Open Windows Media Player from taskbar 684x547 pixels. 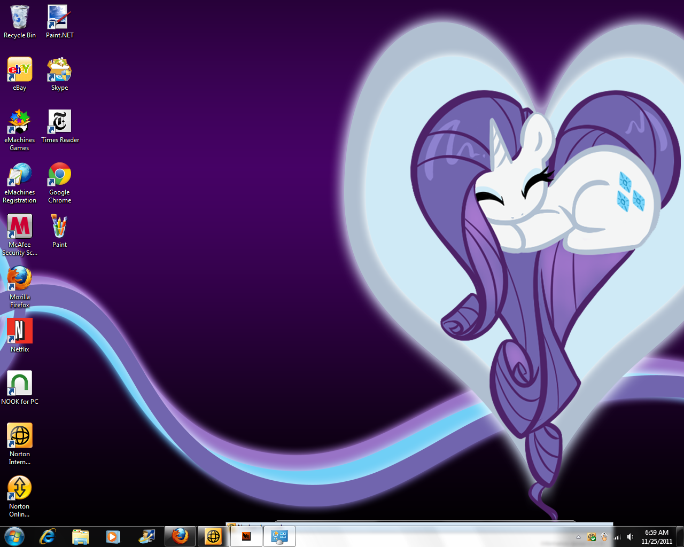click(113, 536)
